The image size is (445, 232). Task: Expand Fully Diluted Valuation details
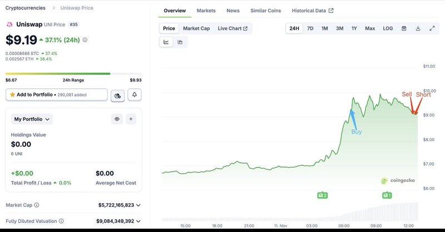[x=139, y=221]
